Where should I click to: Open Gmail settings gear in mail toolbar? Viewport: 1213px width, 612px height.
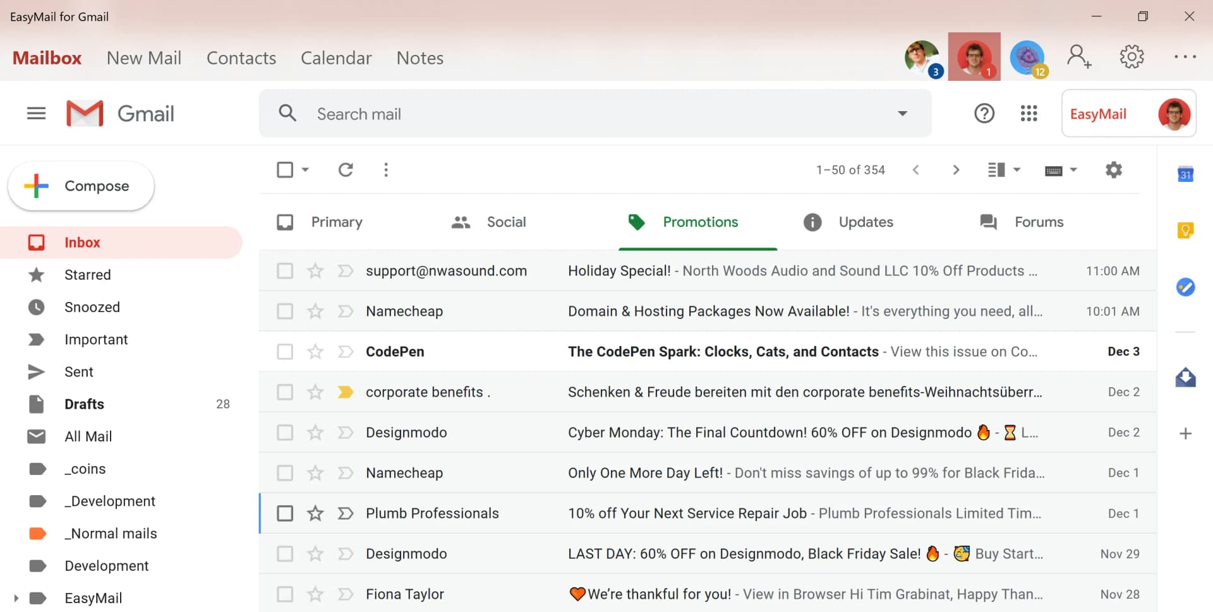tap(1113, 170)
